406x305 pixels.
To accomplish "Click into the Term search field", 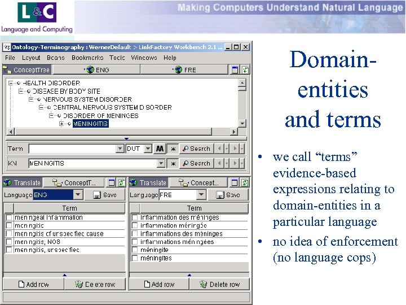I will tap(72, 149).
